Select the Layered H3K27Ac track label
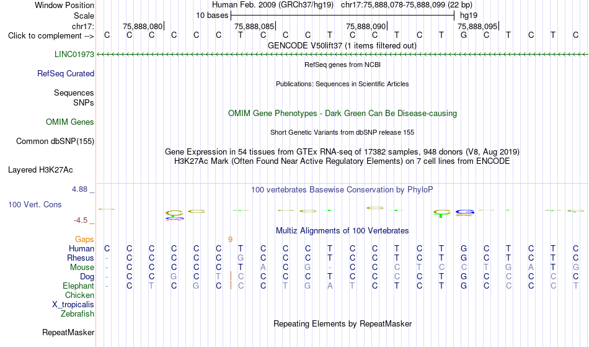 point(40,169)
